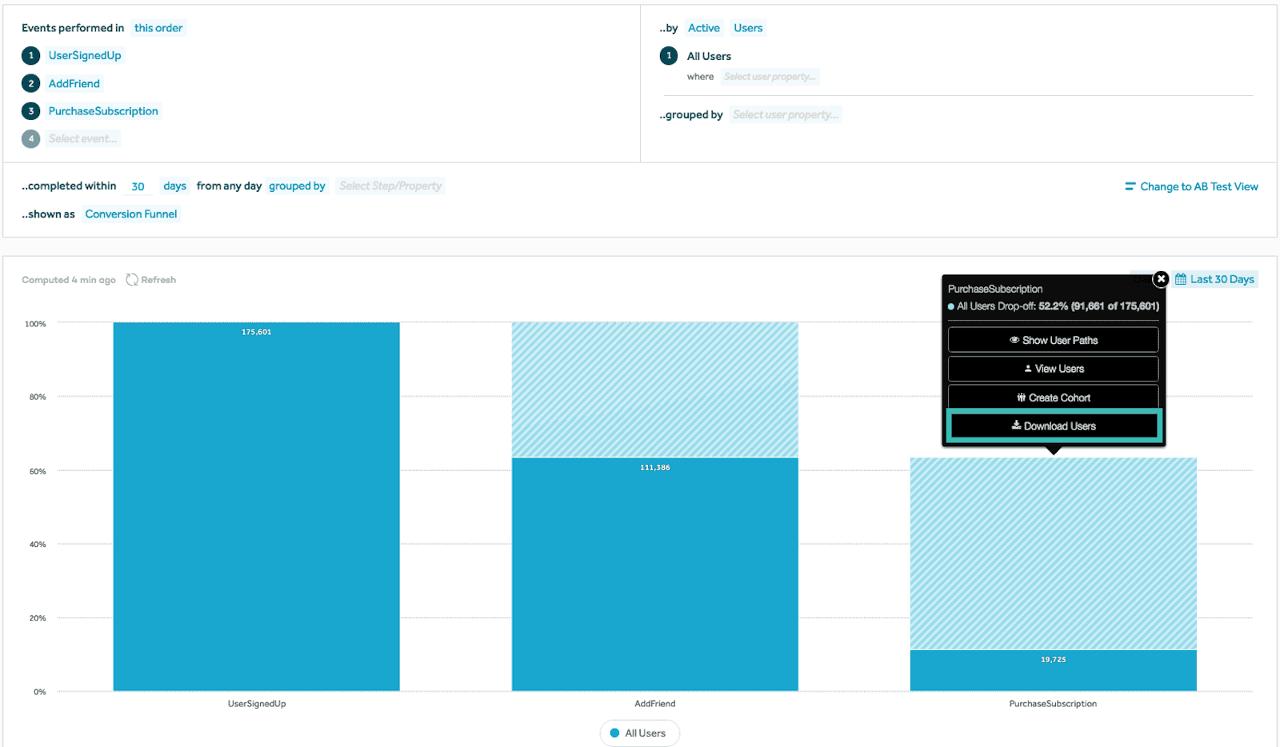Click step 2 circle next to AddFriend
The image size is (1280, 747).
click(x=31, y=83)
